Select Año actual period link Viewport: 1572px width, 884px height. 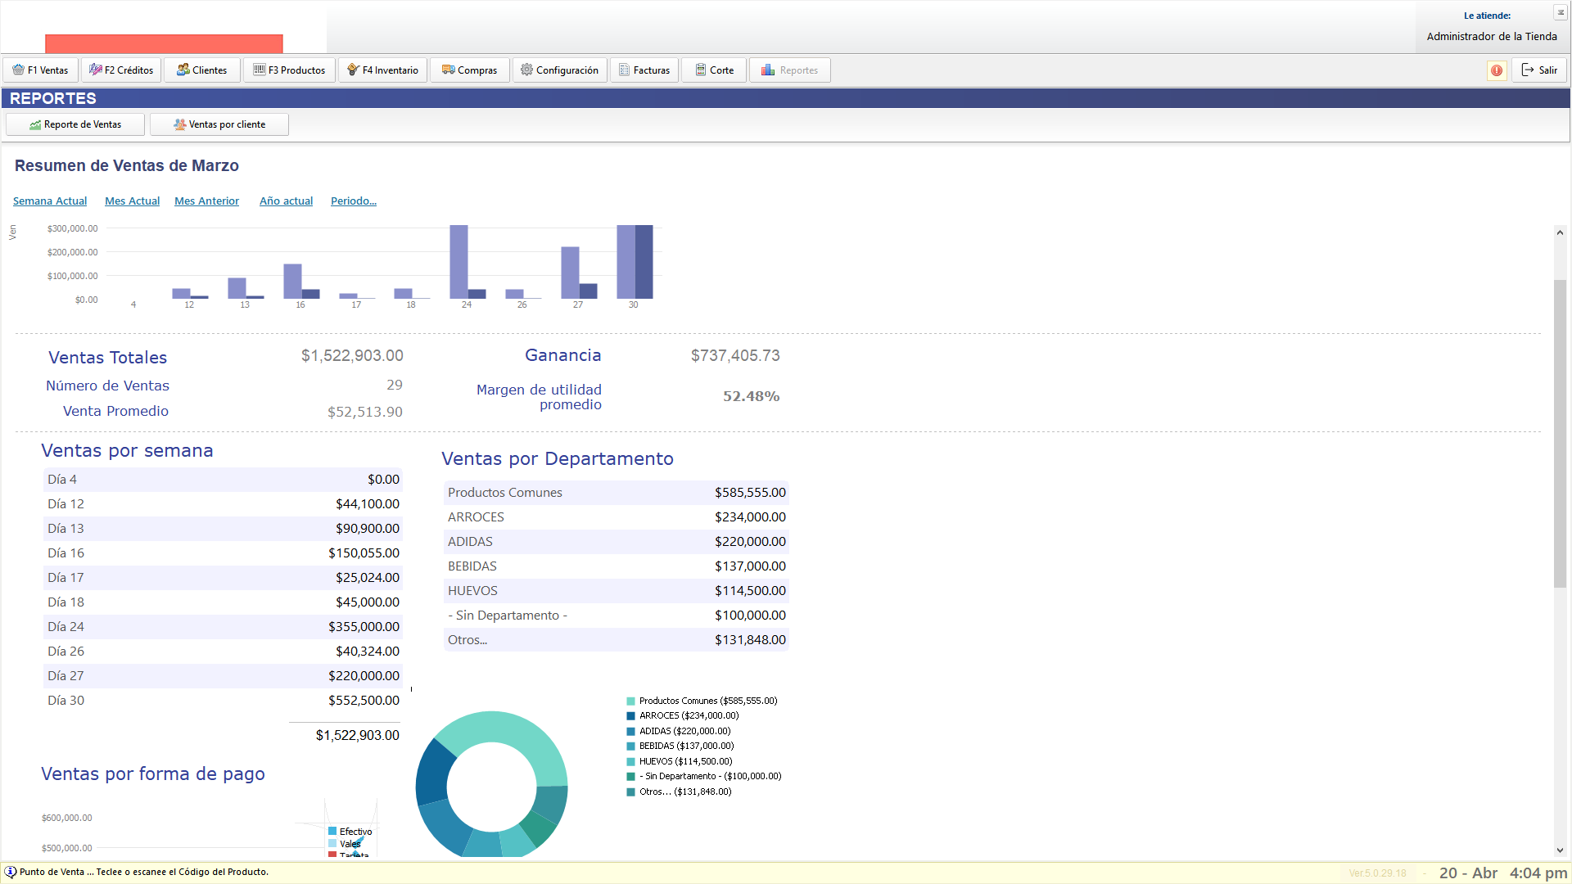[286, 201]
